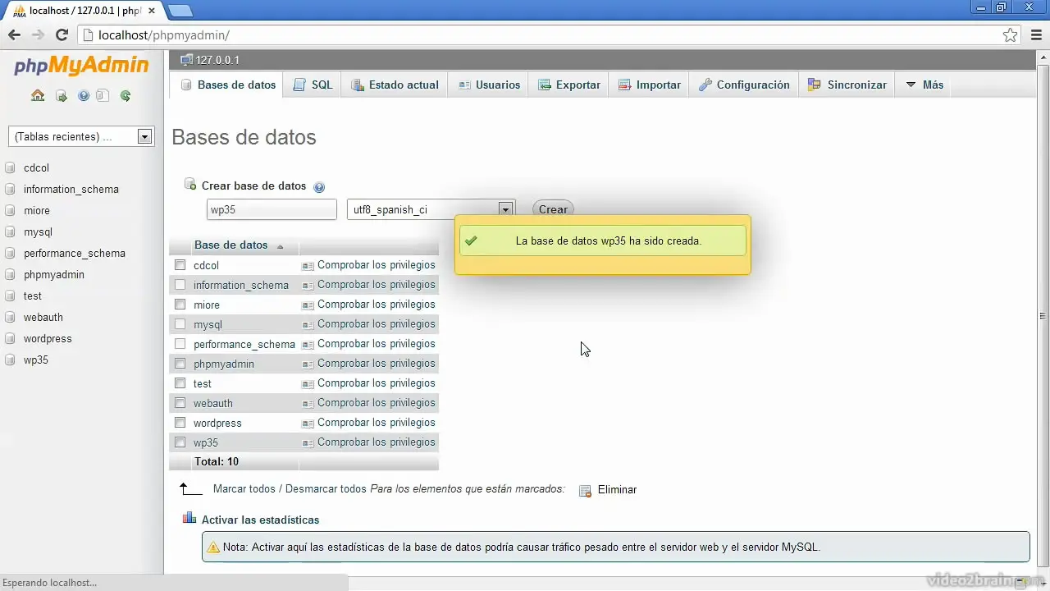Open the Tablas recientes dropdown

80,137
